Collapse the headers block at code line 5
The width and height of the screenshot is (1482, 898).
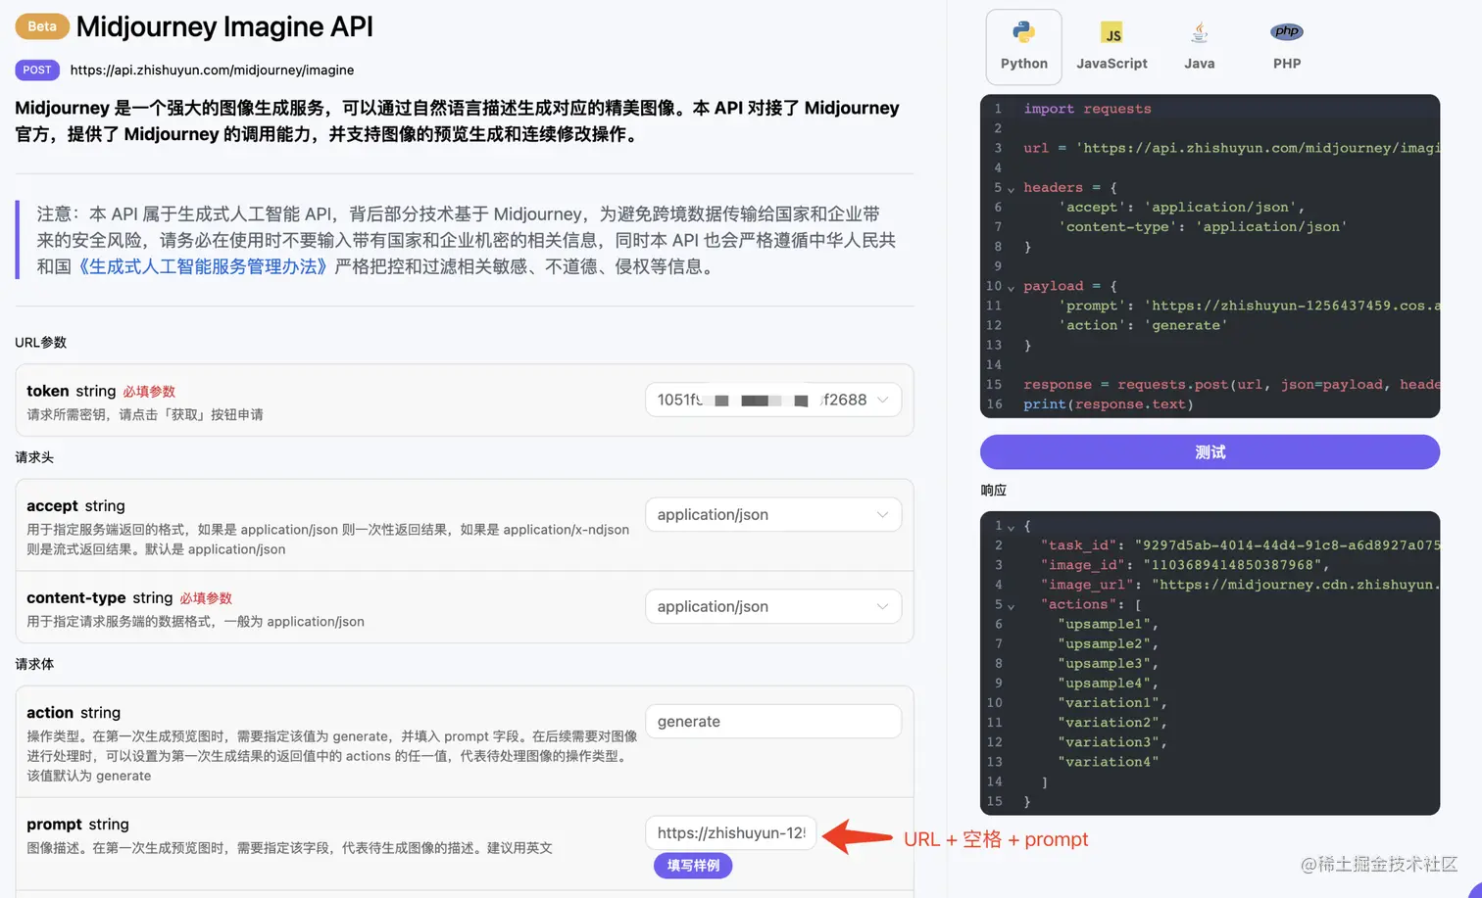(x=1011, y=189)
